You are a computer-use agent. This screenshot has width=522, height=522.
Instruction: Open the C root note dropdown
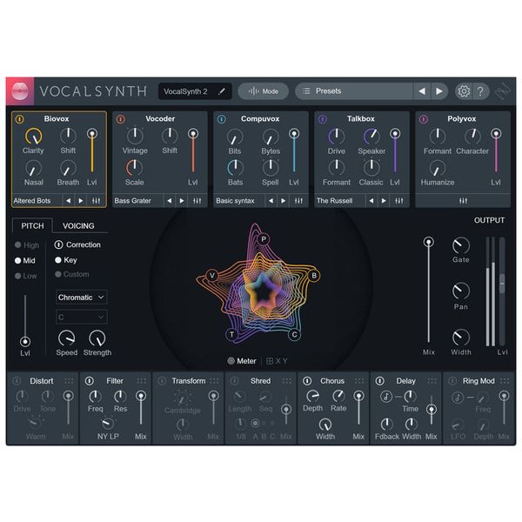tap(82, 317)
